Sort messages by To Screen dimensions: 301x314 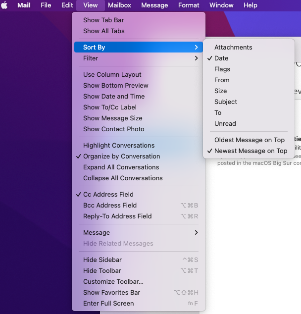pos(249,113)
